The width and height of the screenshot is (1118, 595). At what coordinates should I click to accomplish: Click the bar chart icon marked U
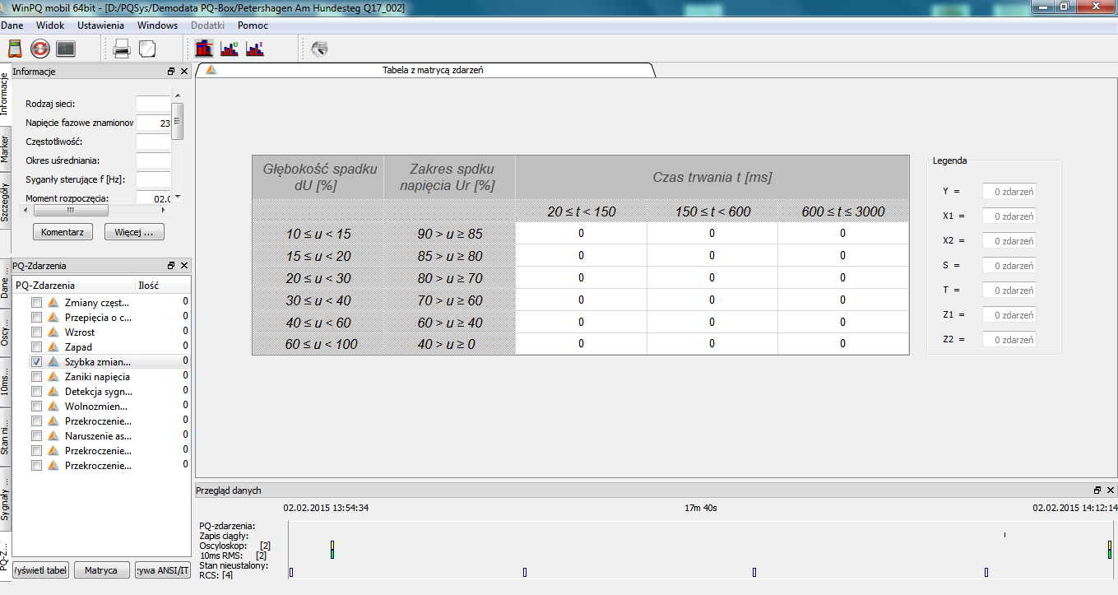click(x=230, y=49)
